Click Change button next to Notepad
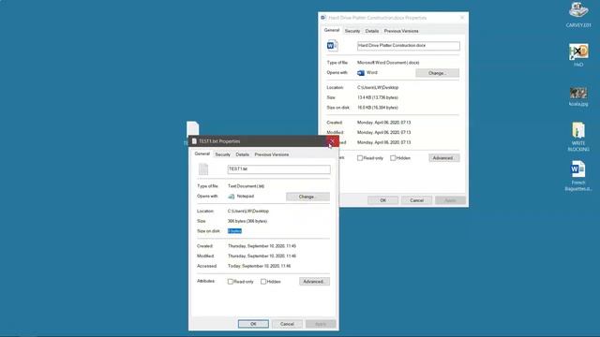The width and height of the screenshot is (600, 337). tap(307, 197)
